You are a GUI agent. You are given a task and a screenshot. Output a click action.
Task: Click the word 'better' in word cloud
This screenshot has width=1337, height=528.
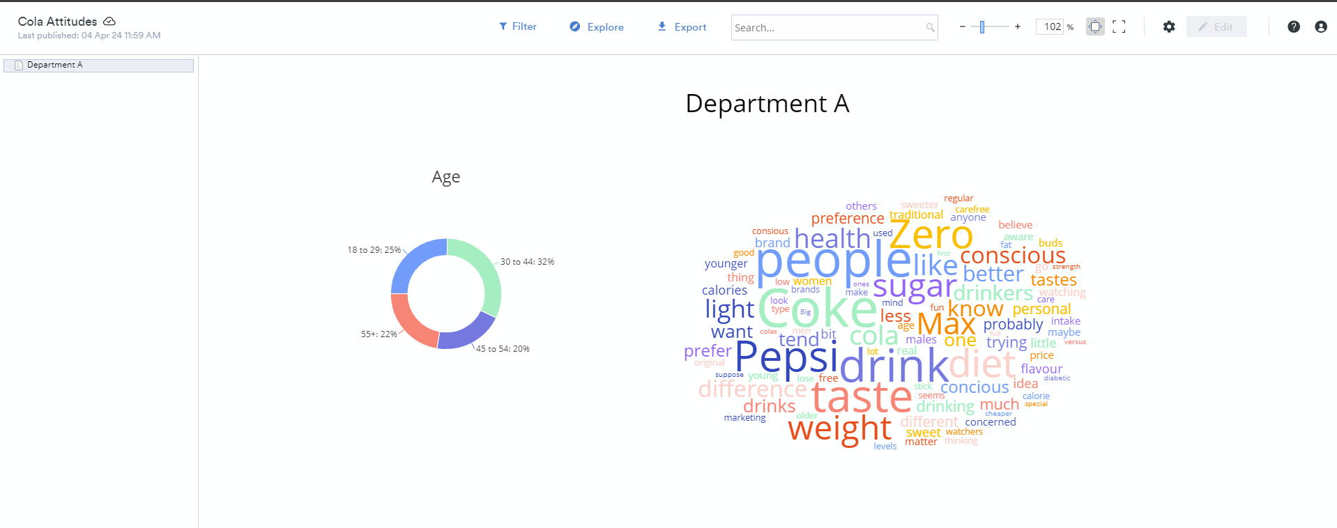point(993,274)
